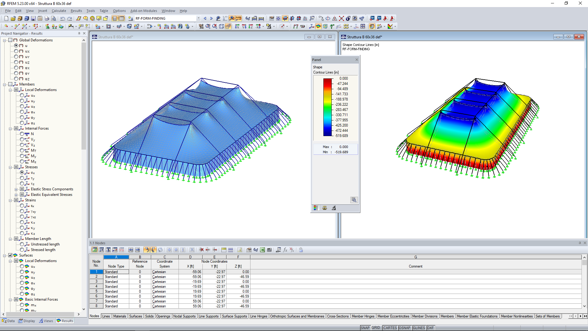Go to previous load case arrow
The height and width of the screenshot is (331, 588).
205,18
